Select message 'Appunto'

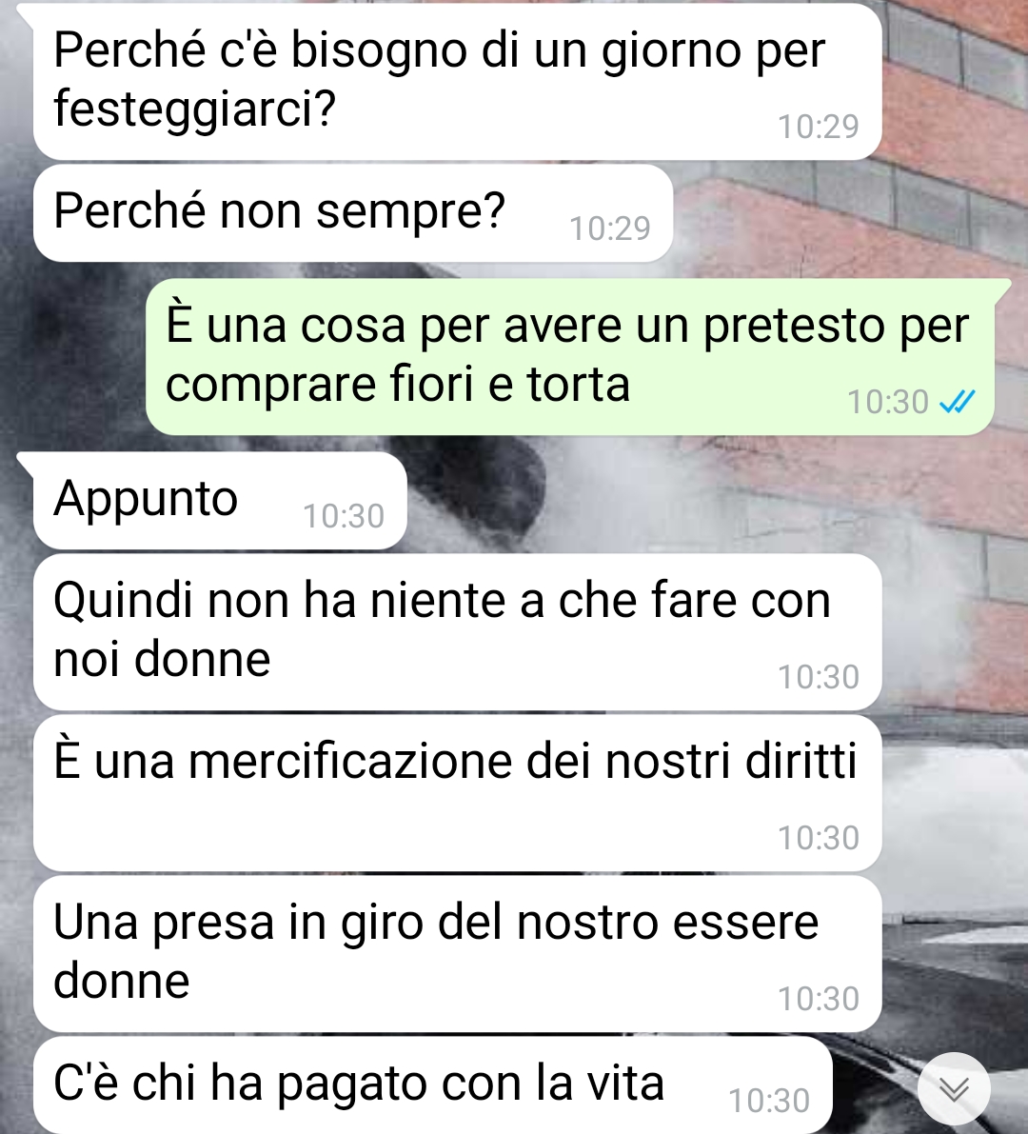click(x=220, y=501)
